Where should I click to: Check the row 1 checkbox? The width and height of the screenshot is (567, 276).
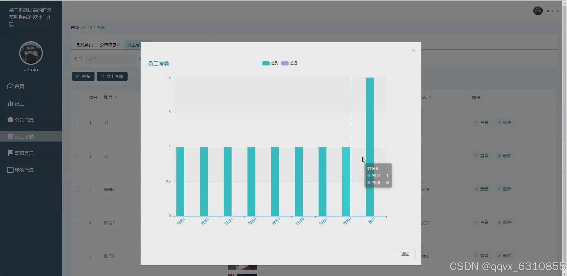tap(77, 123)
